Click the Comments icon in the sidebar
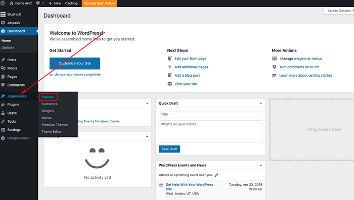354x200 pixels. click(3, 85)
